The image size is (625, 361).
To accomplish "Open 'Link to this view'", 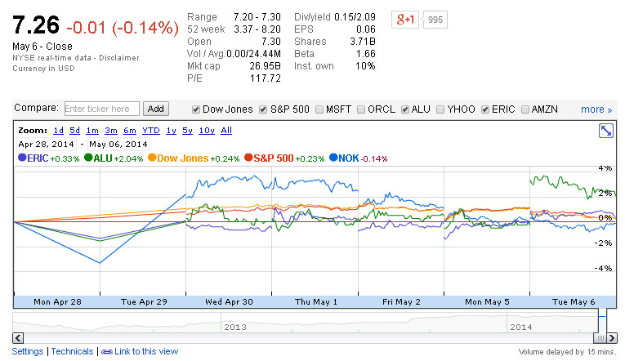I will 146,351.
